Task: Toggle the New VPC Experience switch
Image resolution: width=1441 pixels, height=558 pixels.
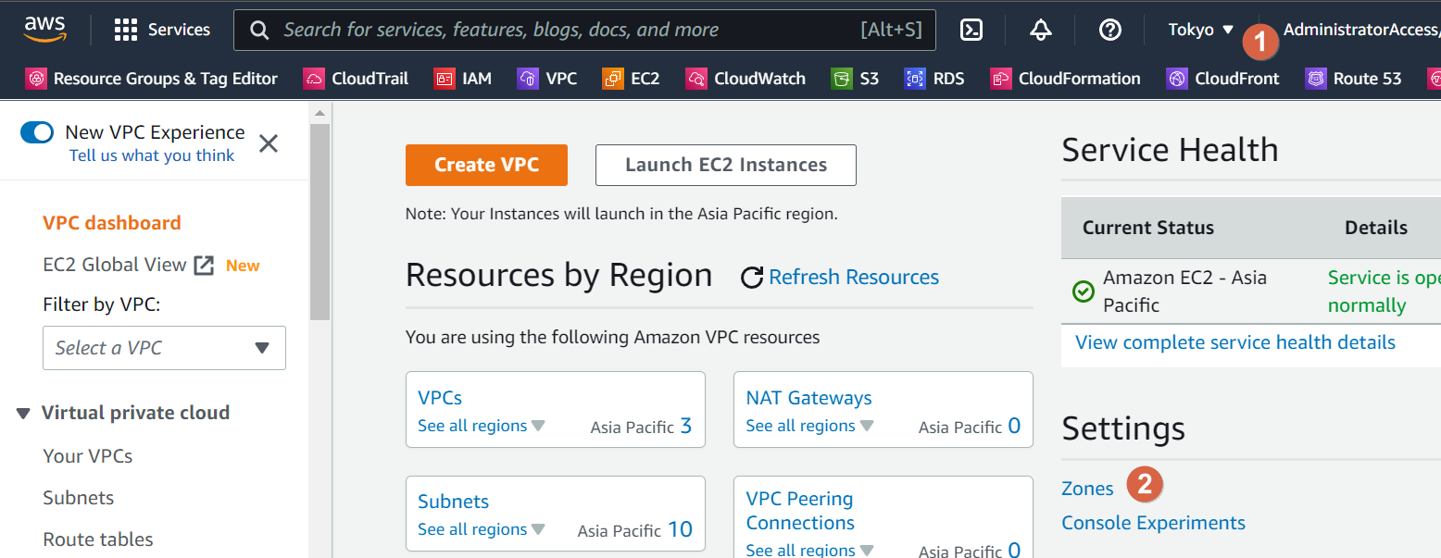Action: click(38, 132)
